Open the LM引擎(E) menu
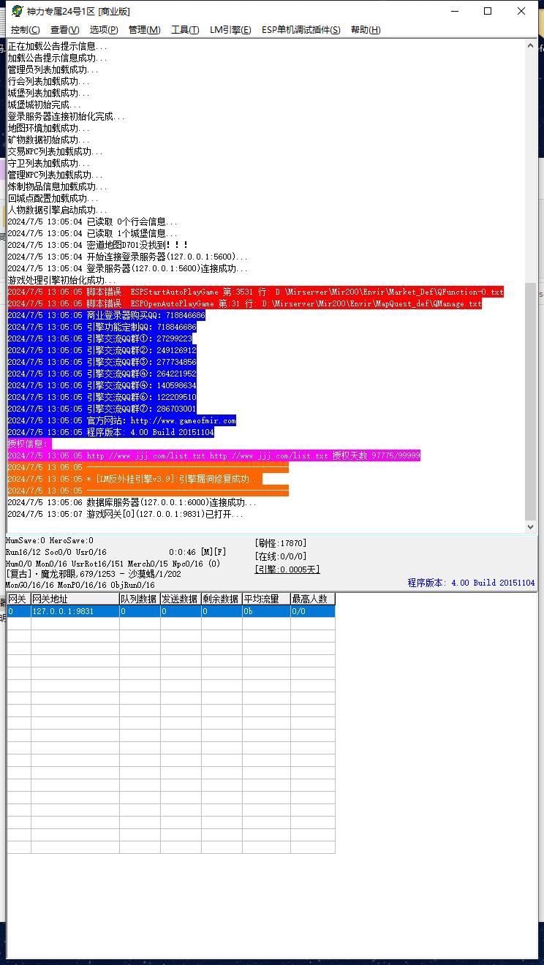The image size is (544, 965). [x=230, y=30]
